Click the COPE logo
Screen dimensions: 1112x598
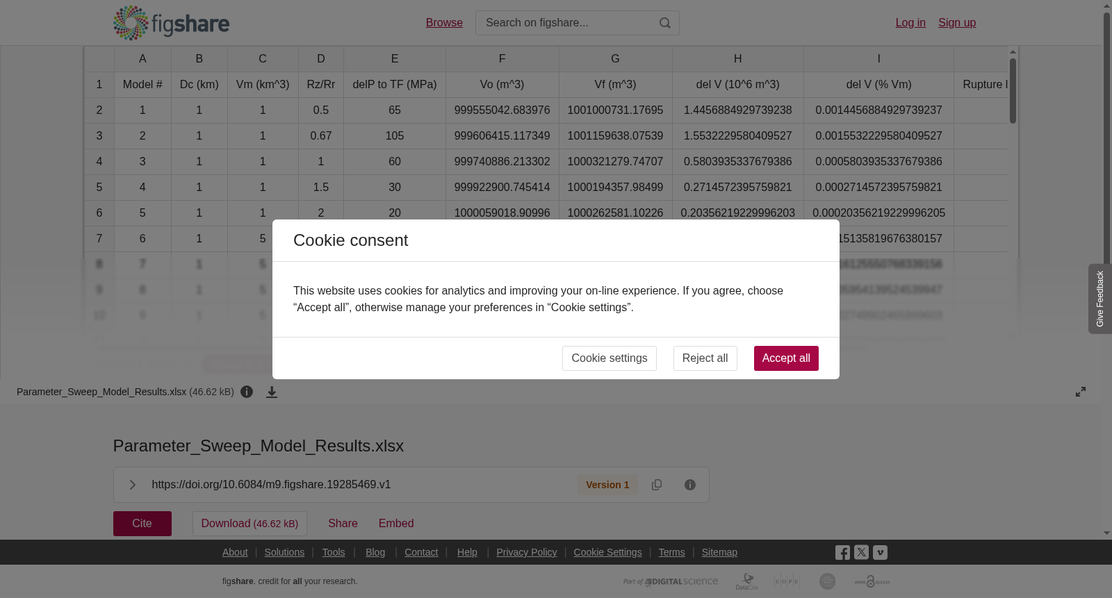[x=787, y=581]
